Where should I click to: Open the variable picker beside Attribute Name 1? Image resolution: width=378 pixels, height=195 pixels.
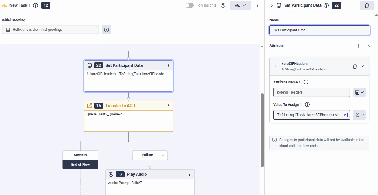(x=359, y=92)
